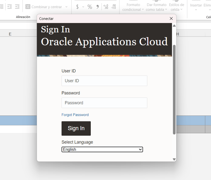Open the Estilos de celda menu
Image resolution: width=211 pixels, height=180 pixels.
[x=177, y=7]
